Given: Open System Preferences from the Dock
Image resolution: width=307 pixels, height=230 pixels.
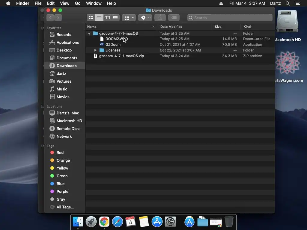Looking at the screenshot, I should coord(170,222).
